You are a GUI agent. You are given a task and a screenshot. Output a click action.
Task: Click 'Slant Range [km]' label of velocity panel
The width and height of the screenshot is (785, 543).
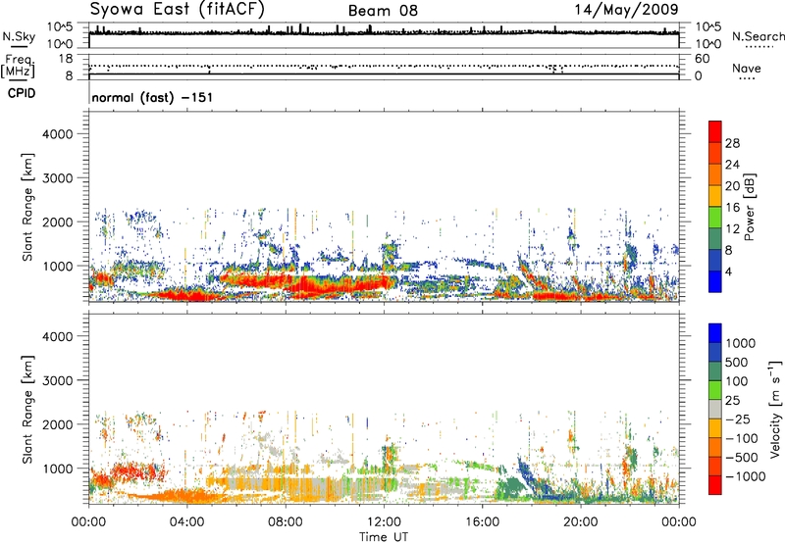point(28,409)
